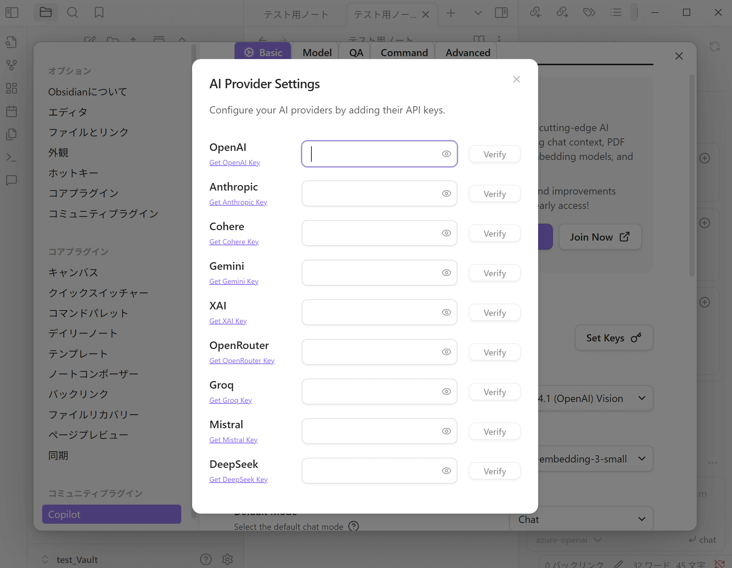Show the OpenAI API key
This screenshot has width=732, height=568.
pos(447,154)
